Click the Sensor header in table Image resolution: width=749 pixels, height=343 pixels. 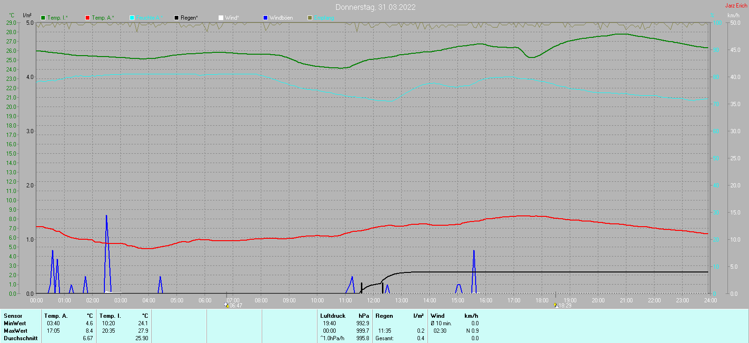(13, 316)
